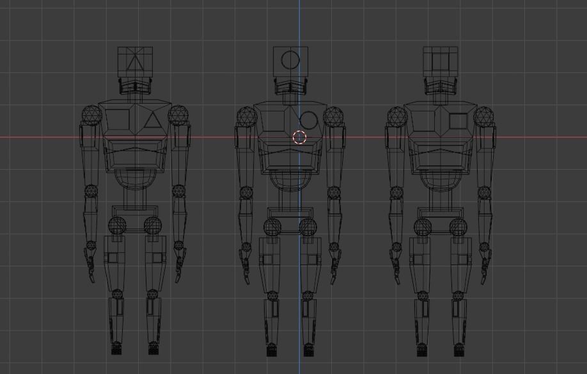Select the triangular chest panel on the left robot
The height and width of the screenshot is (374, 587).
(x=152, y=120)
